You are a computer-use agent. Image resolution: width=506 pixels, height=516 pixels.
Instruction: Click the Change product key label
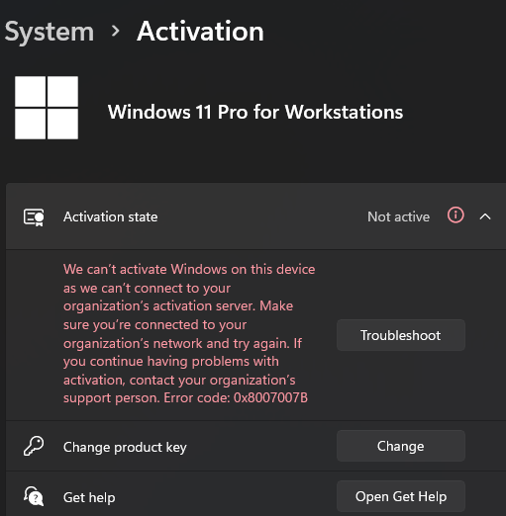(125, 447)
